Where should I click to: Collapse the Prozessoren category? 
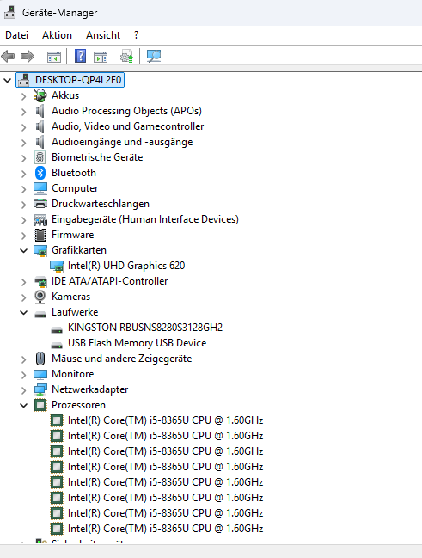(x=23, y=405)
